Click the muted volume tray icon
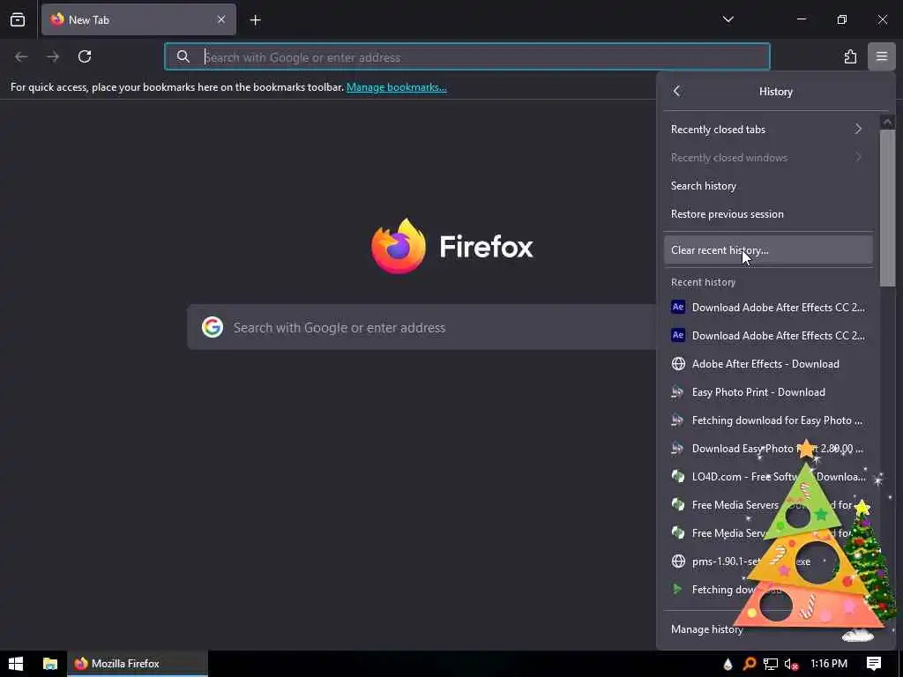This screenshot has width=903, height=677. tap(791, 664)
